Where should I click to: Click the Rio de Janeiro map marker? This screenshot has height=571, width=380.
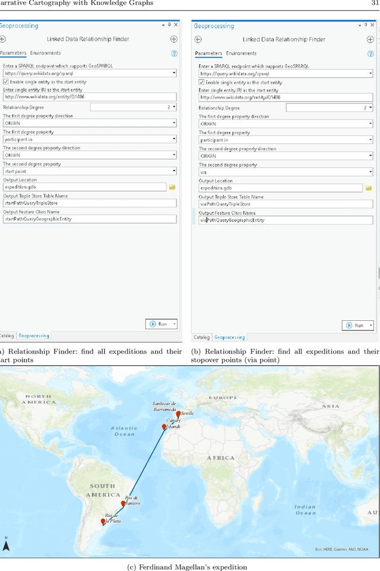coord(123,504)
